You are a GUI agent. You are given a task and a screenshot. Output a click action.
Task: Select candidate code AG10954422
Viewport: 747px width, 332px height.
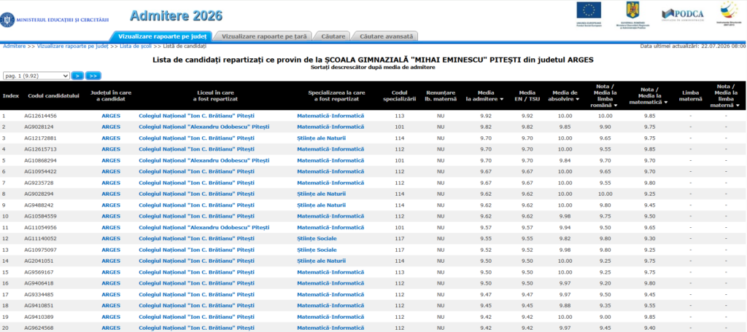[x=39, y=171]
